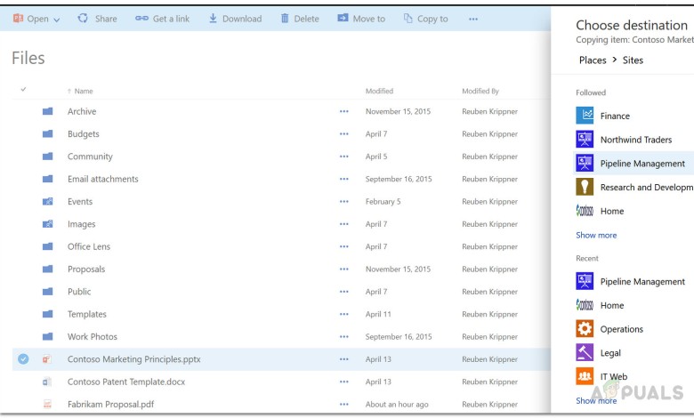Sort files by Name column

84,91
